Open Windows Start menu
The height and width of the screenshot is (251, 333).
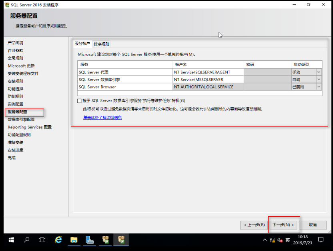coord(11,240)
